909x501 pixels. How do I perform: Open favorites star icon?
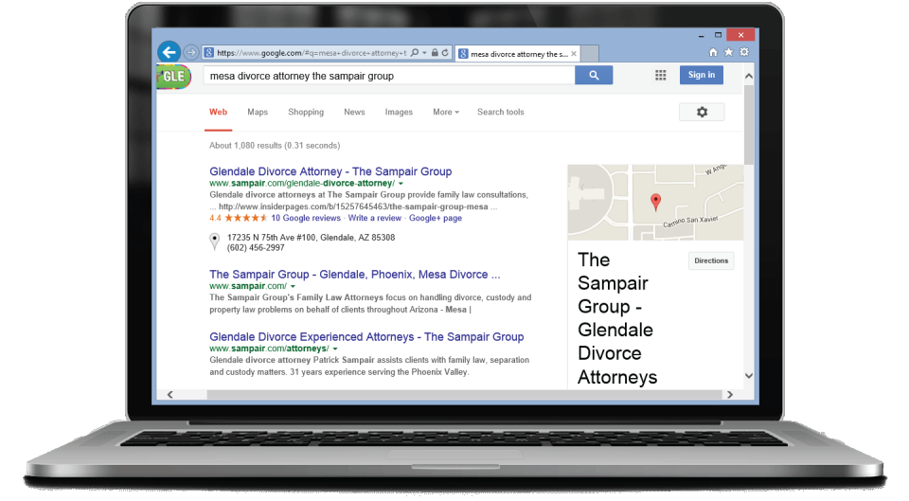pyautogui.click(x=728, y=52)
